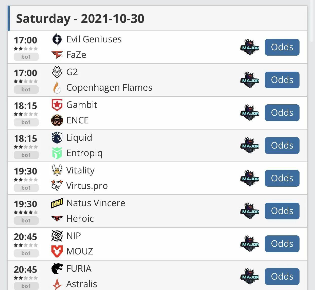This screenshot has width=315, height=290.
Task: Open the Heroic team name link
Action: pos(80,219)
